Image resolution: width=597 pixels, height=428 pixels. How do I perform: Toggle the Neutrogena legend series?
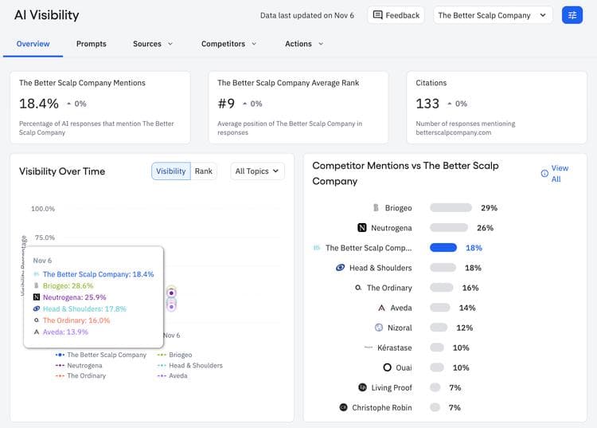point(79,366)
